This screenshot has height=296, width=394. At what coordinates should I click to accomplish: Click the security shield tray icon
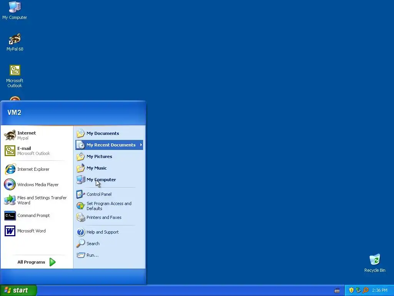pos(351,290)
